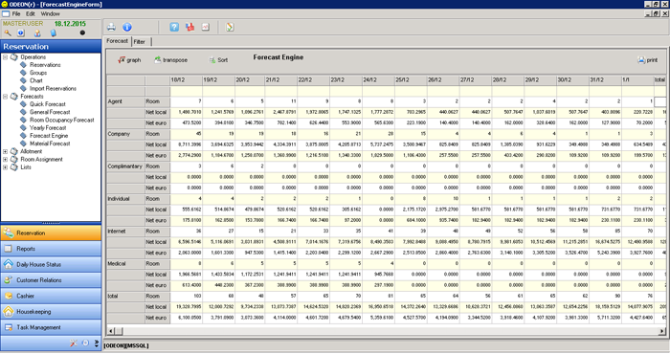Select the Internet row label
The width and height of the screenshot is (670, 354).
tap(125, 232)
